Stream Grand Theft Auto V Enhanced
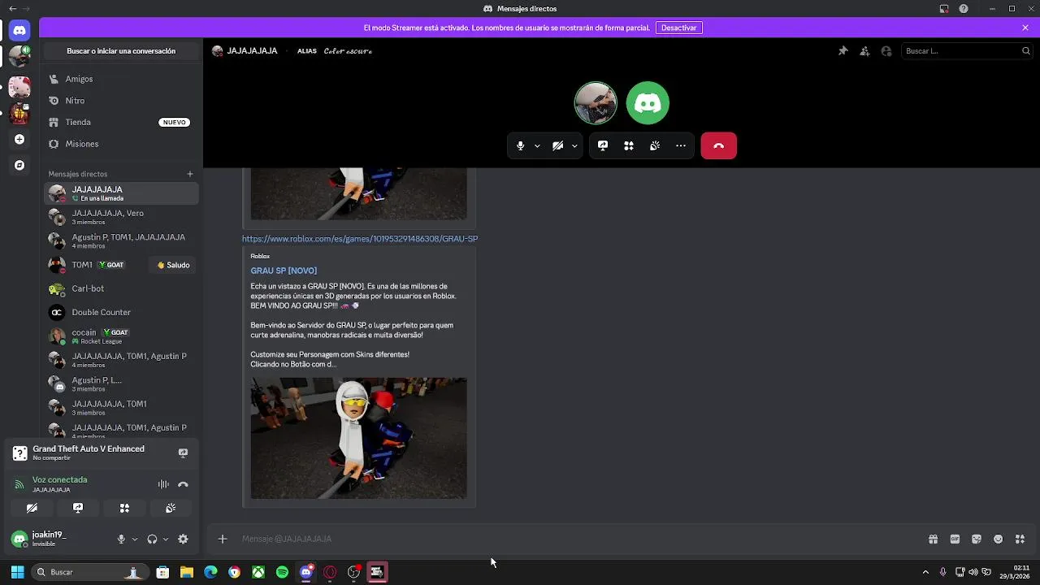 [183, 453]
